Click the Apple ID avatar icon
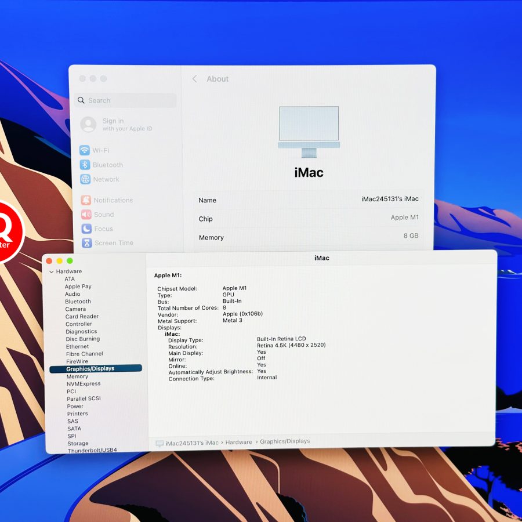The width and height of the screenshot is (522, 522). [88, 125]
